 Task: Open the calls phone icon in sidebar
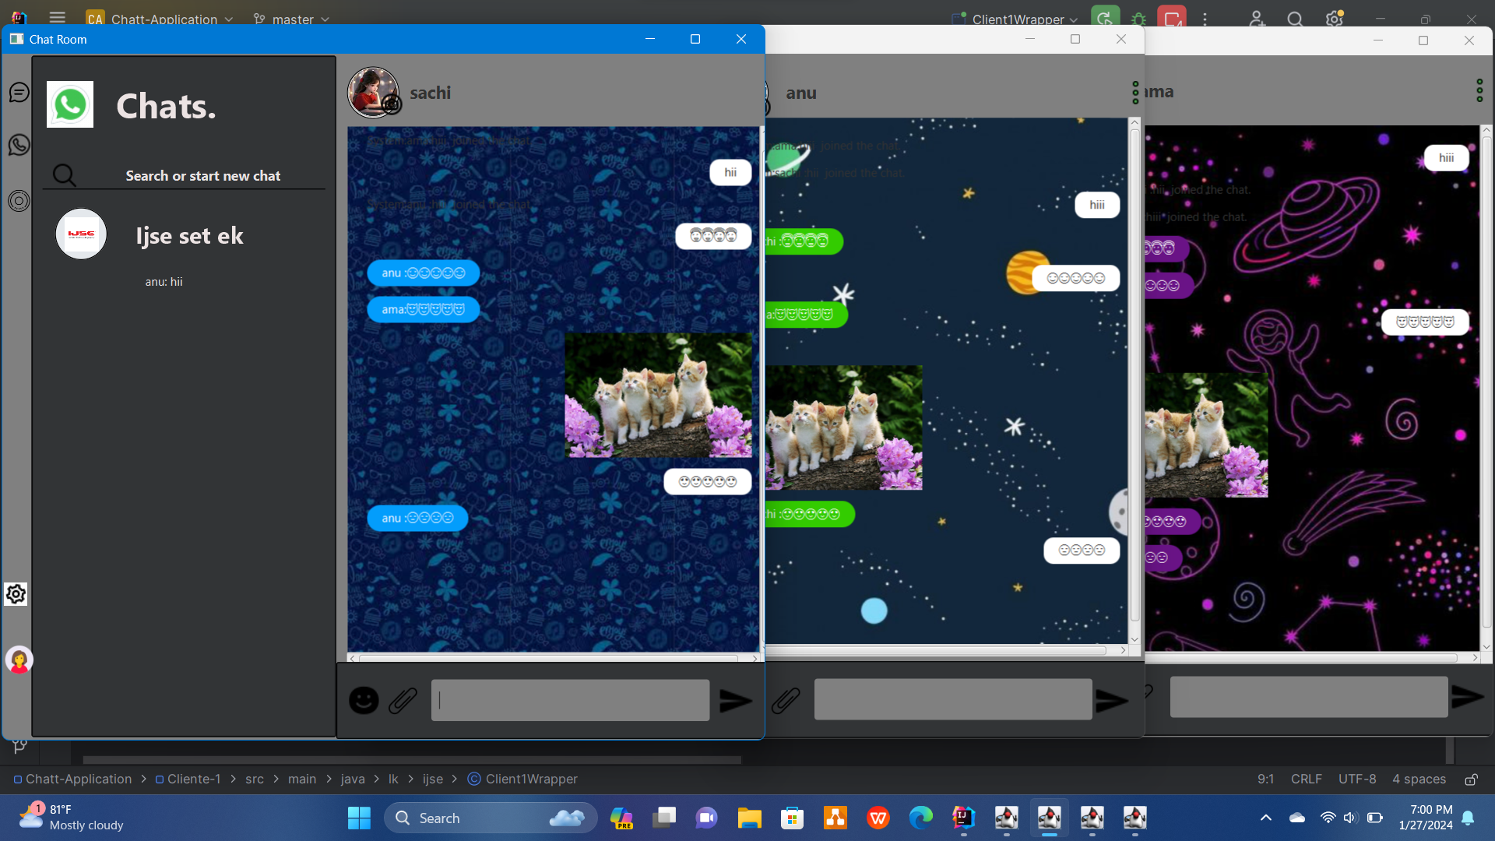19,145
